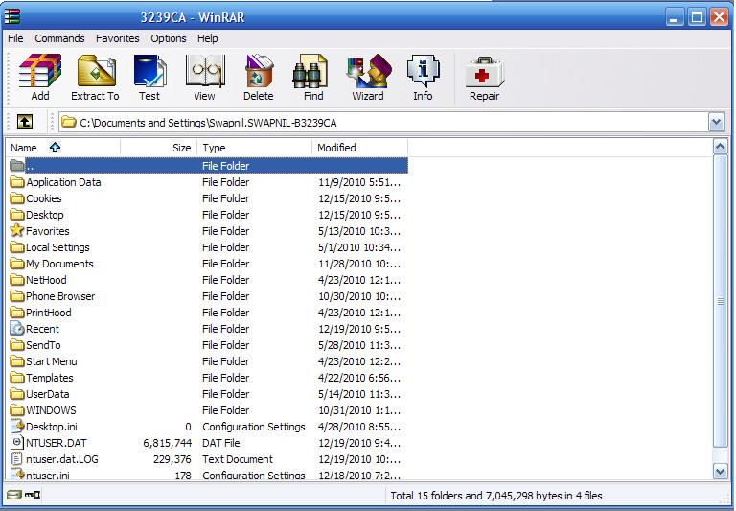Run the Test archive tool
This screenshot has width=736, height=511.
(x=149, y=71)
